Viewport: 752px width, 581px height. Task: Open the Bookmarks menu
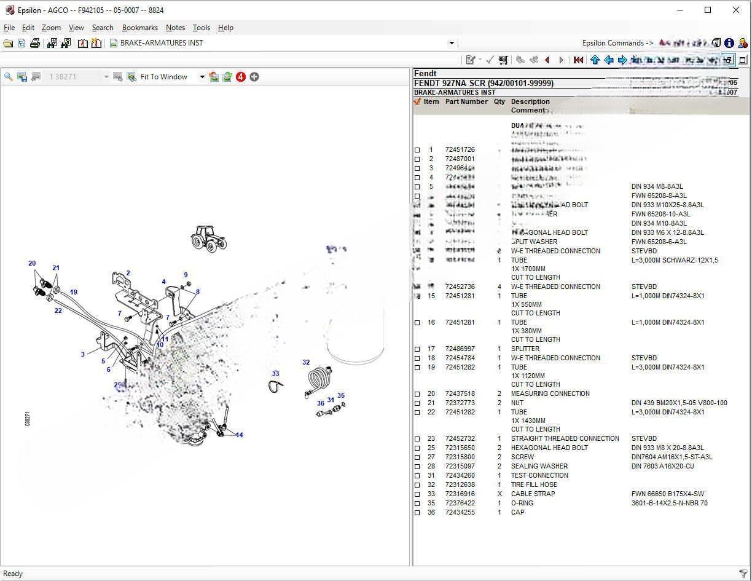(x=139, y=28)
